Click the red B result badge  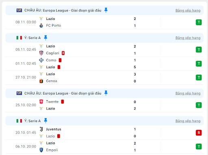[x=199, y=133]
